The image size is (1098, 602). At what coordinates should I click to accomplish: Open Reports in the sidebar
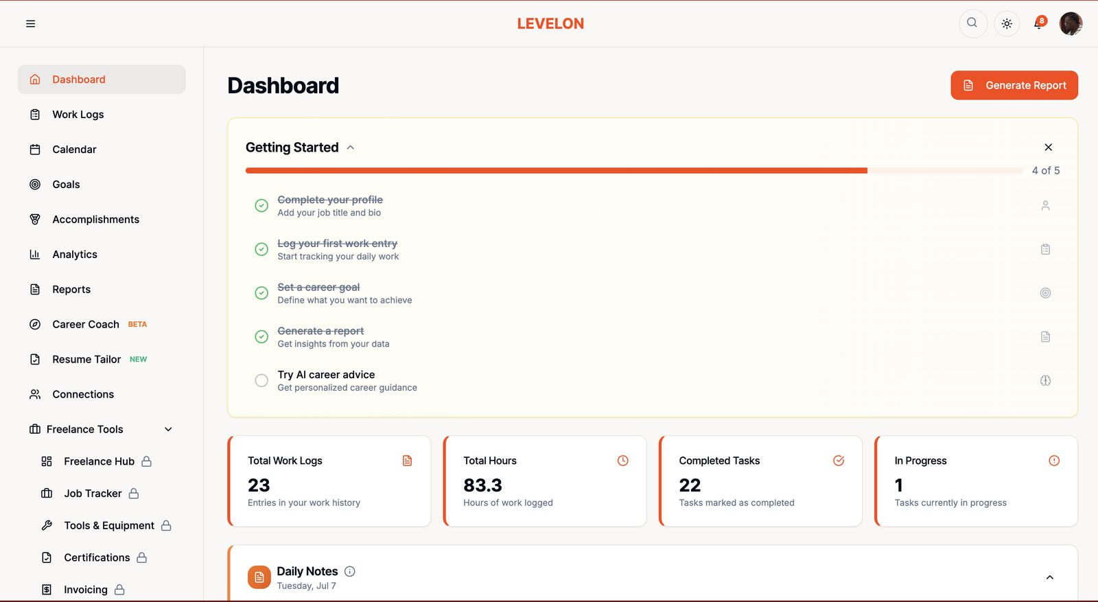click(102, 290)
